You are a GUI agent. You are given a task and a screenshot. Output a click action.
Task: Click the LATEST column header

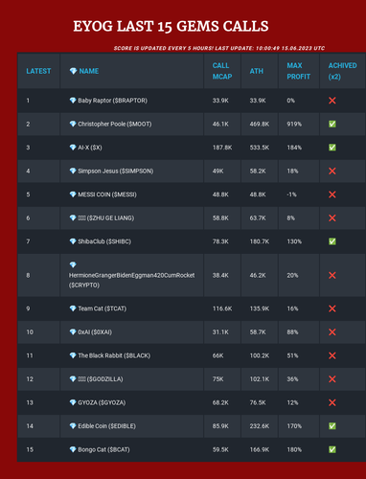pos(38,71)
